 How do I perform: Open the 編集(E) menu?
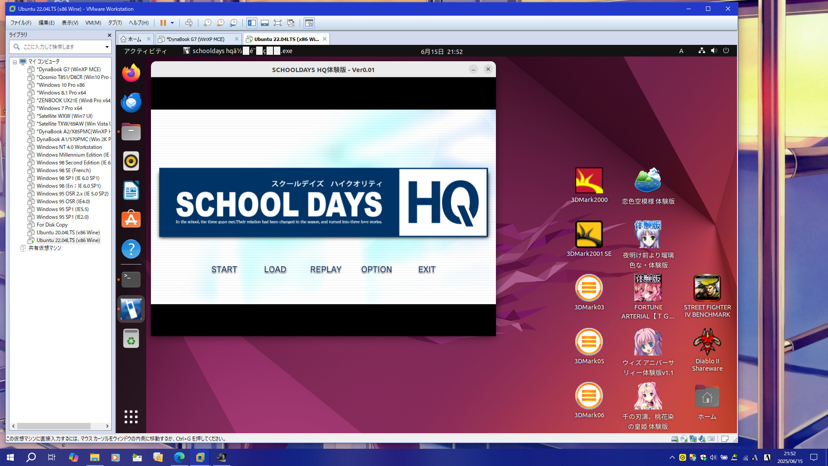tap(47, 23)
